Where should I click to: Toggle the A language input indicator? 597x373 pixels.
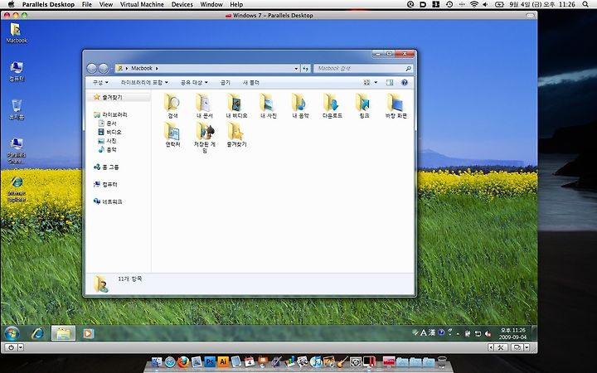click(x=423, y=332)
